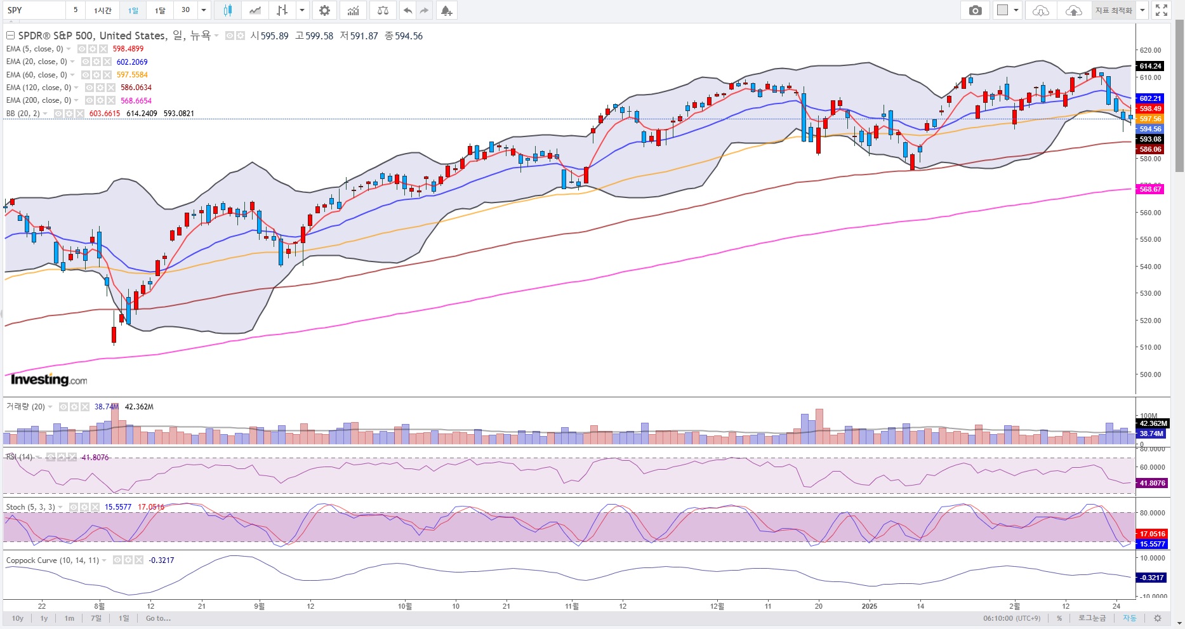Toggle the % percent scale
This screenshot has height=629, width=1185.
1059,618
